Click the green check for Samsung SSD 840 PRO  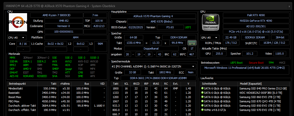(202, 88)
